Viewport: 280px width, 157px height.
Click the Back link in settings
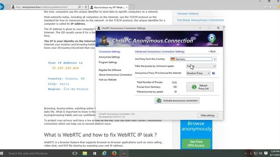(212, 51)
